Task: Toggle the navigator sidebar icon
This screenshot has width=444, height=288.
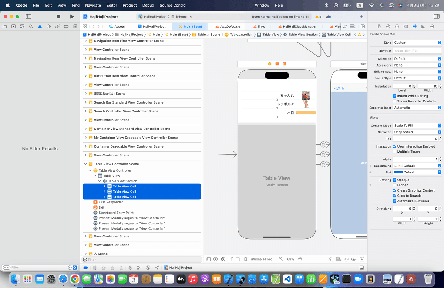Action: click(28, 17)
